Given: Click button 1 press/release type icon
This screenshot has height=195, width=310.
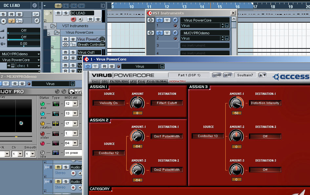Looking at the screenshot, I should 56,152.
